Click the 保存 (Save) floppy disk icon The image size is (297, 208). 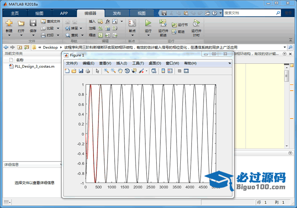(33, 23)
